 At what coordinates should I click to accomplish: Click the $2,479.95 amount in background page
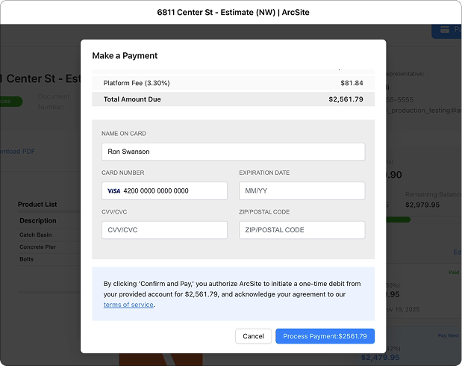(x=381, y=358)
